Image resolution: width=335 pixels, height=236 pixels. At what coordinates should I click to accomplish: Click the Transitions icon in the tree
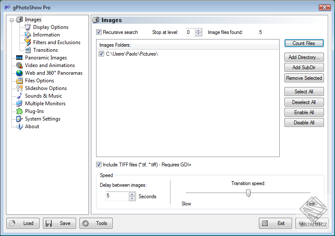point(28,50)
